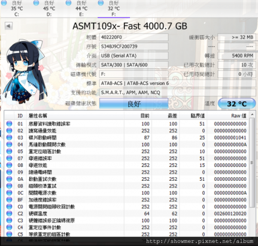Click the scrollbar up arrow of SMART list
This screenshot has width=258, height=246.
click(x=252, y=114)
